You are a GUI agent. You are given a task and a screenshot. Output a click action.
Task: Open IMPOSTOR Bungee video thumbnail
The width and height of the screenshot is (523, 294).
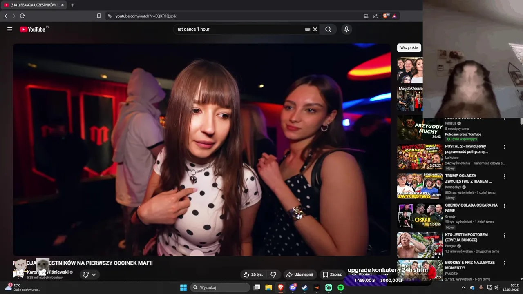(x=420, y=245)
